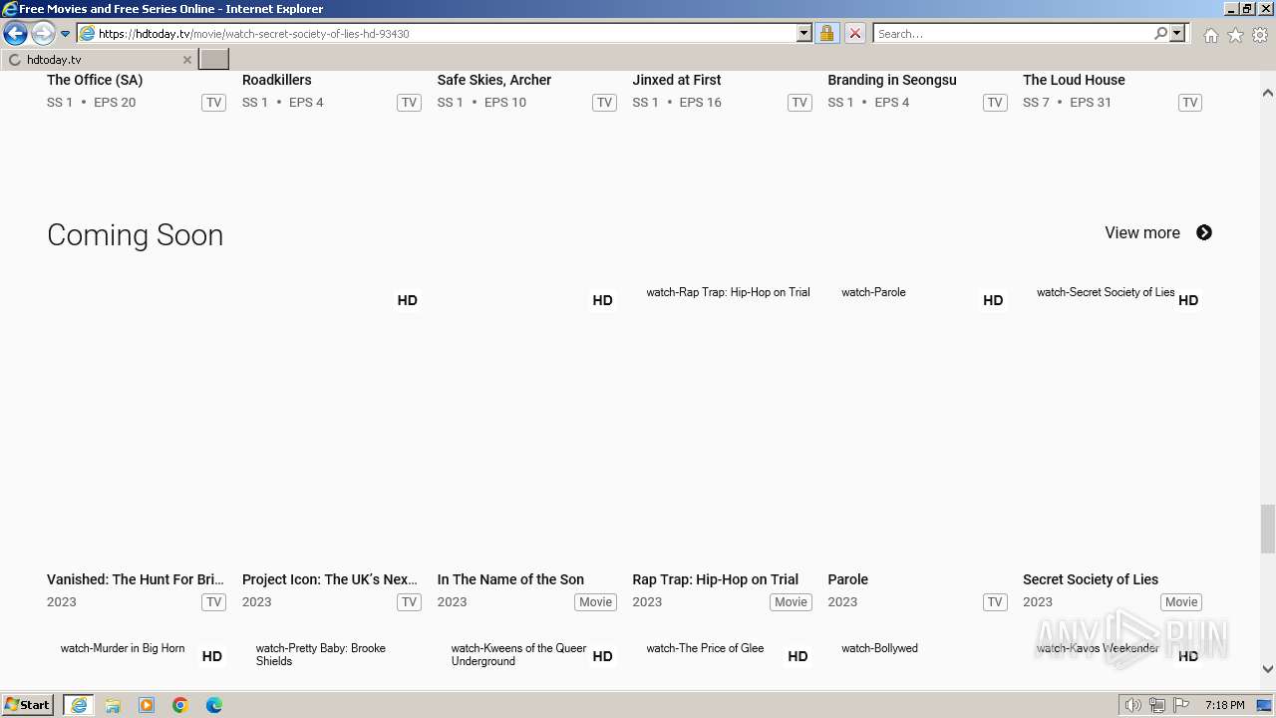This screenshot has width=1276, height=718.
Task: Click scroll down arrow of page scrollbar
Action: click(1267, 669)
